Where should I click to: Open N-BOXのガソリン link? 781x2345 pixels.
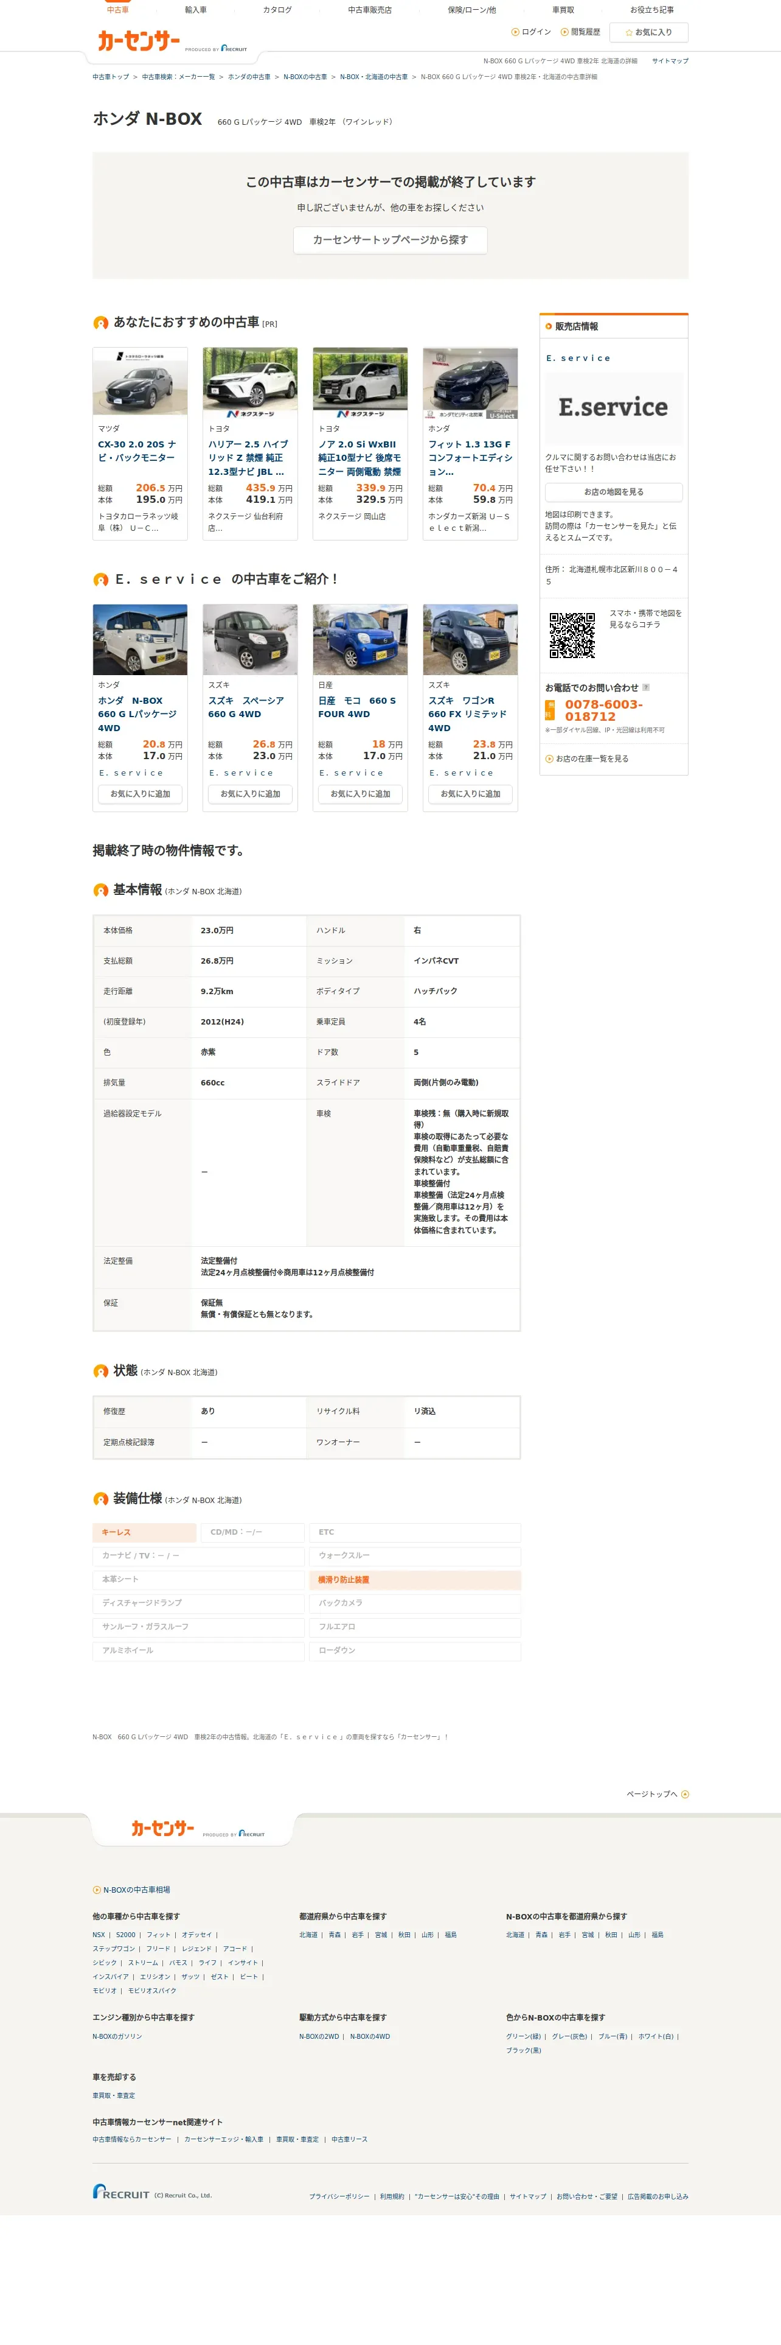[117, 2036]
